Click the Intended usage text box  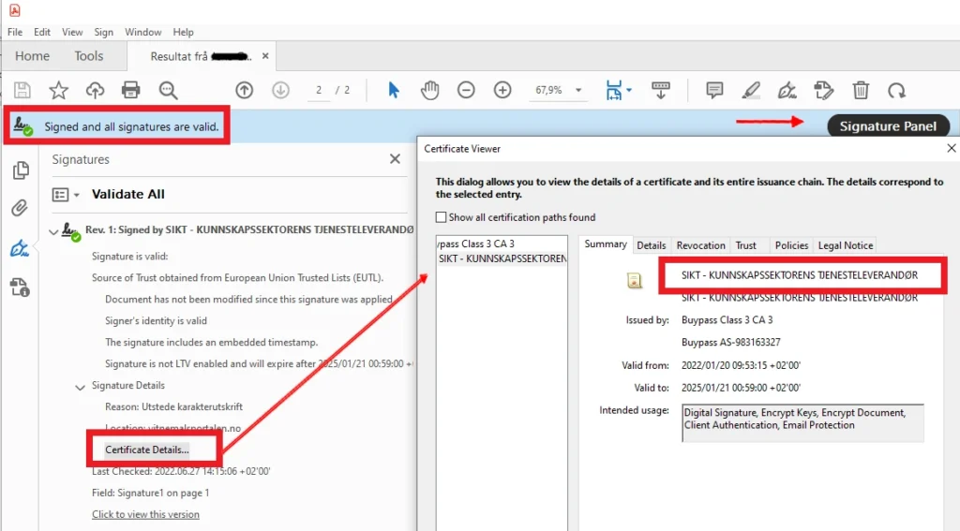click(x=802, y=422)
